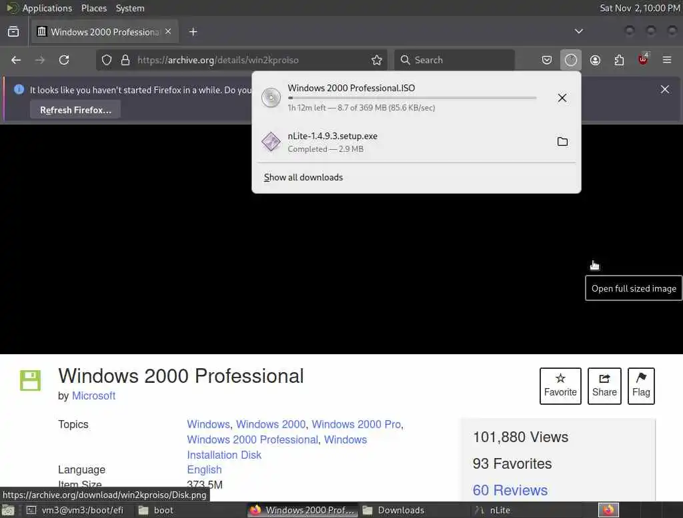The height and width of the screenshot is (518, 683).
Task: Click the Save to Pocket icon
Action: click(x=547, y=60)
